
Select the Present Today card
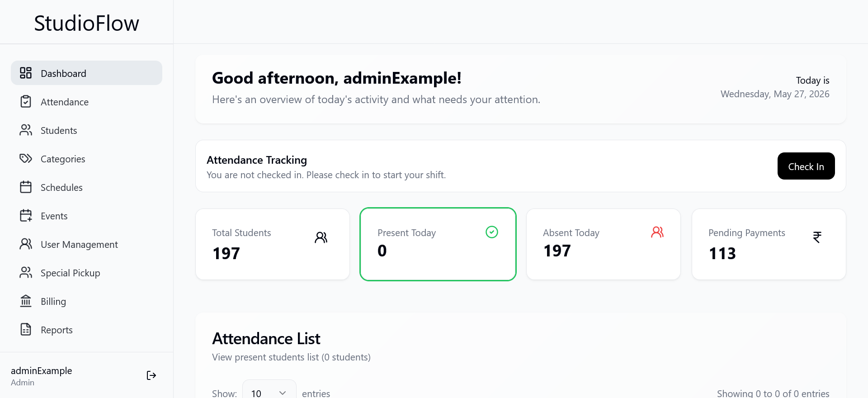pyautogui.click(x=438, y=244)
